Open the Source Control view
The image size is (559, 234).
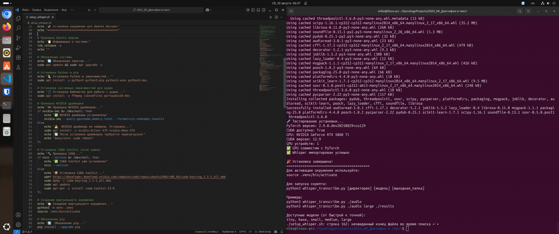(18, 38)
